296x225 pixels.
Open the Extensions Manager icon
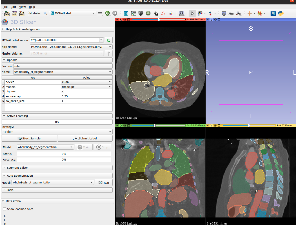(x=273, y=13)
